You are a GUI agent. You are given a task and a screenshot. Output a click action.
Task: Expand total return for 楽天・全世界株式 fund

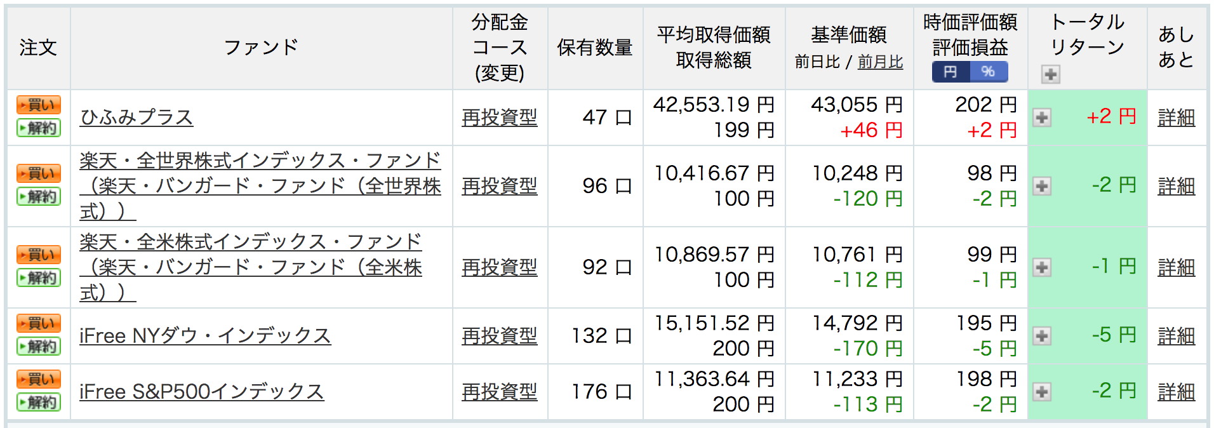[1041, 186]
